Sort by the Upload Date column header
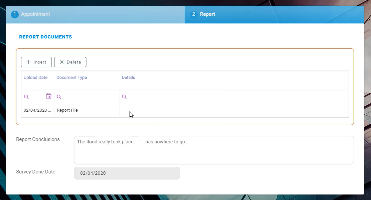 click(35, 78)
